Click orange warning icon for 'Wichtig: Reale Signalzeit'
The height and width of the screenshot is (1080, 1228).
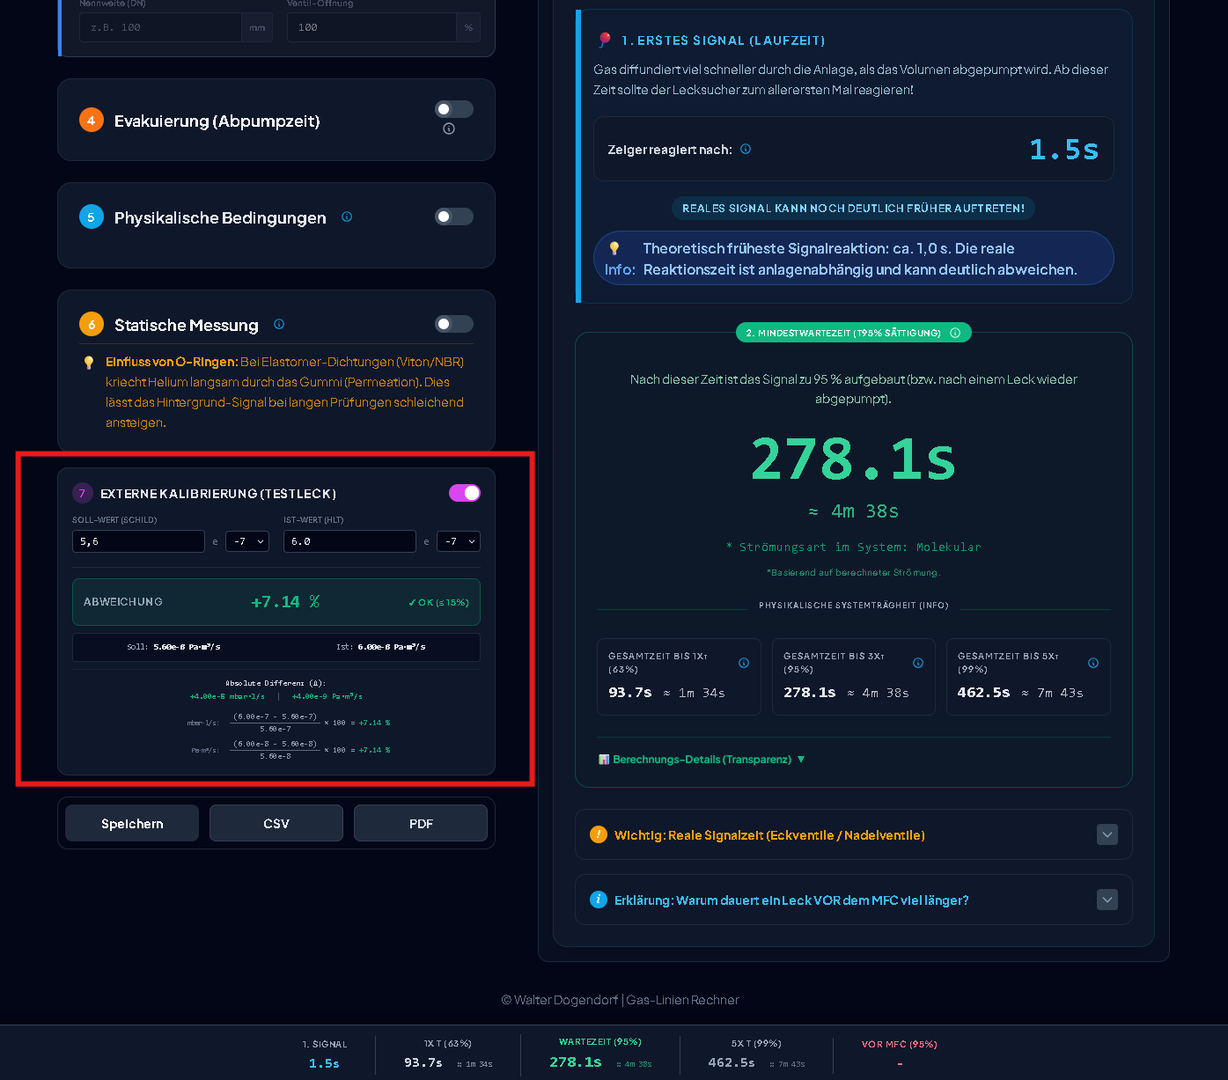click(x=599, y=834)
